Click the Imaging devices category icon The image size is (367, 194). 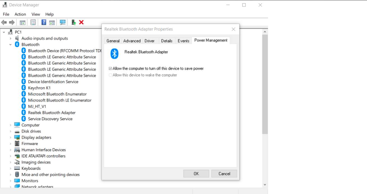17,162
